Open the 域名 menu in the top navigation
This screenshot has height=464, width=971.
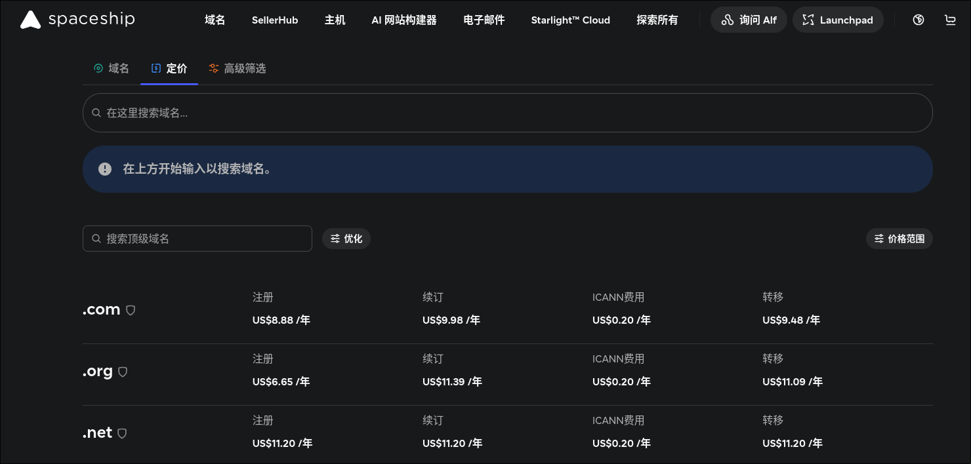pos(215,20)
